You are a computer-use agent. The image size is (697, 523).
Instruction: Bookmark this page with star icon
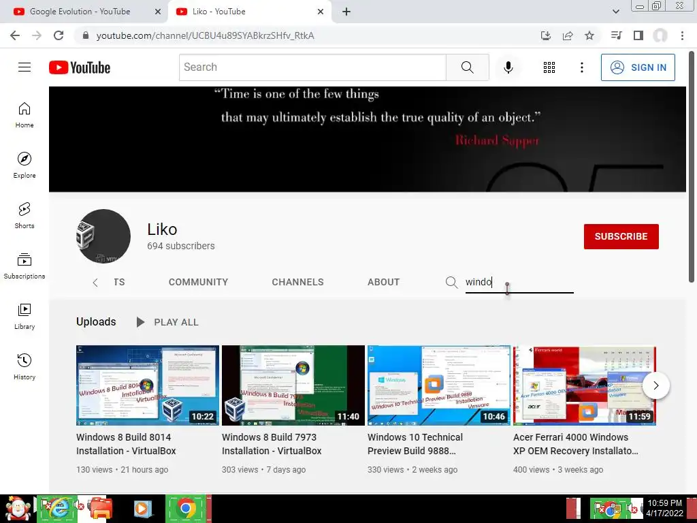click(589, 35)
